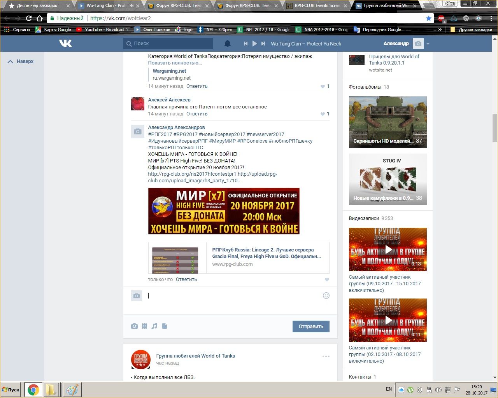The image size is (498, 398).
Task: Attach a document to the comment
Action: pyautogui.click(x=165, y=326)
